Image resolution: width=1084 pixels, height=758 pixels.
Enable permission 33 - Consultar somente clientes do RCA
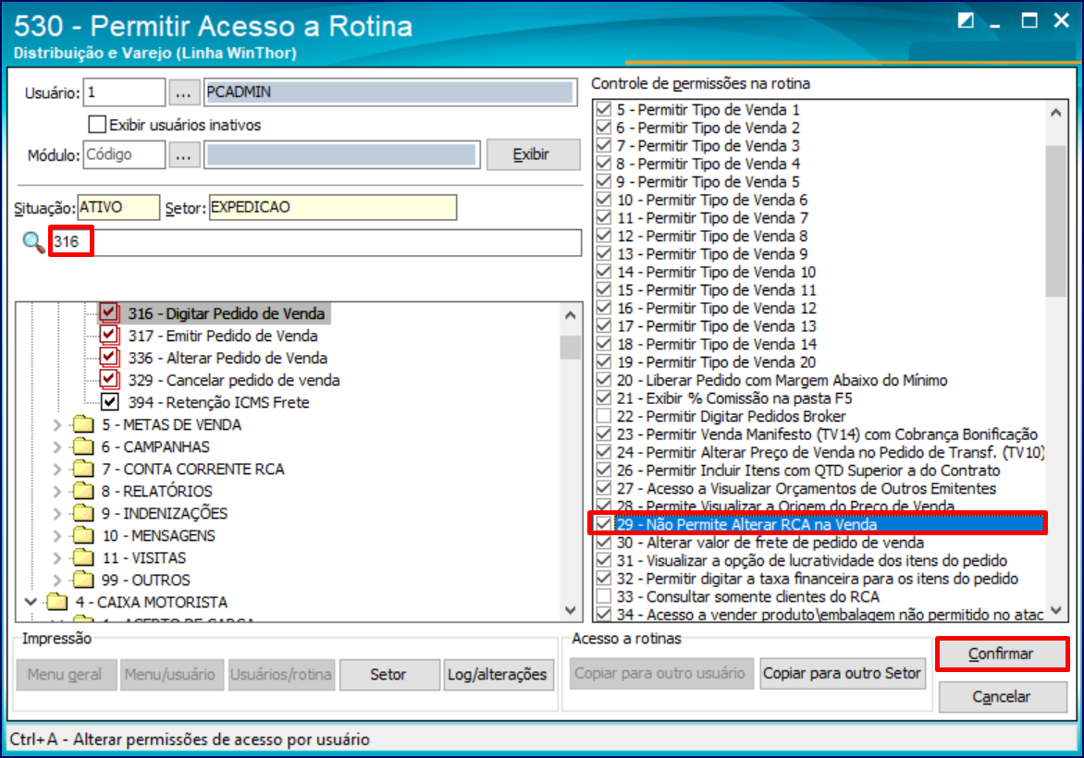(604, 596)
